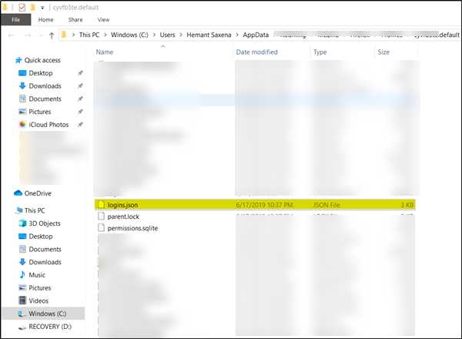The height and width of the screenshot is (339, 462).
Task: Click the Back navigation arrow
Action: tap(12, 35)
